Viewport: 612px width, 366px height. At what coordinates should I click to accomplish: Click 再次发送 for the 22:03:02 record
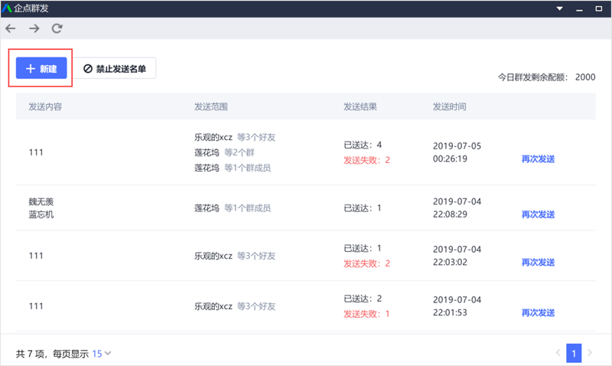coord(538,263)
